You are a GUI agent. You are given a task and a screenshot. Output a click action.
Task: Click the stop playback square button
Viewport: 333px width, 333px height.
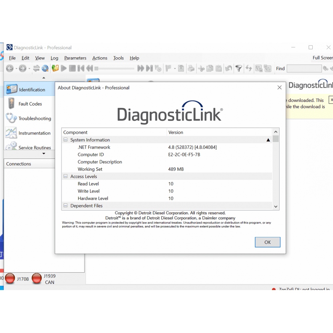pyautogui.click(x=72, y=68)
